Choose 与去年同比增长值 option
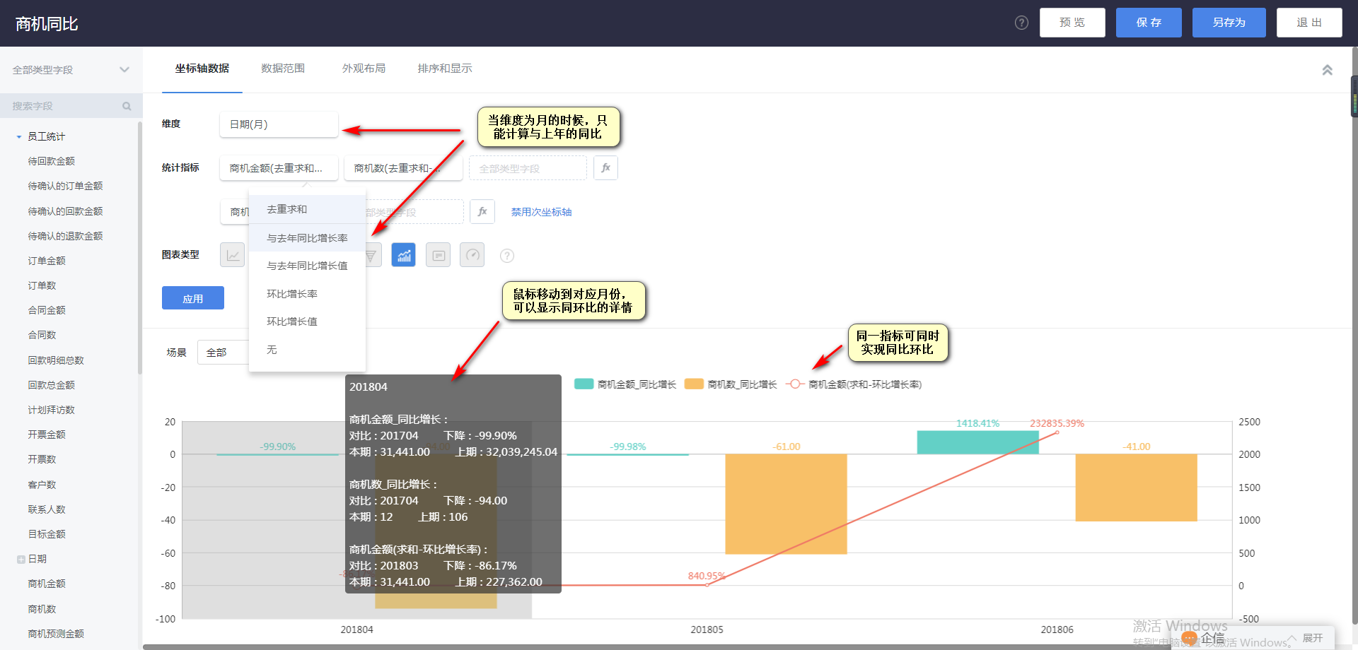Screen dimensions: 1358x650 click(x=307, y=266)
